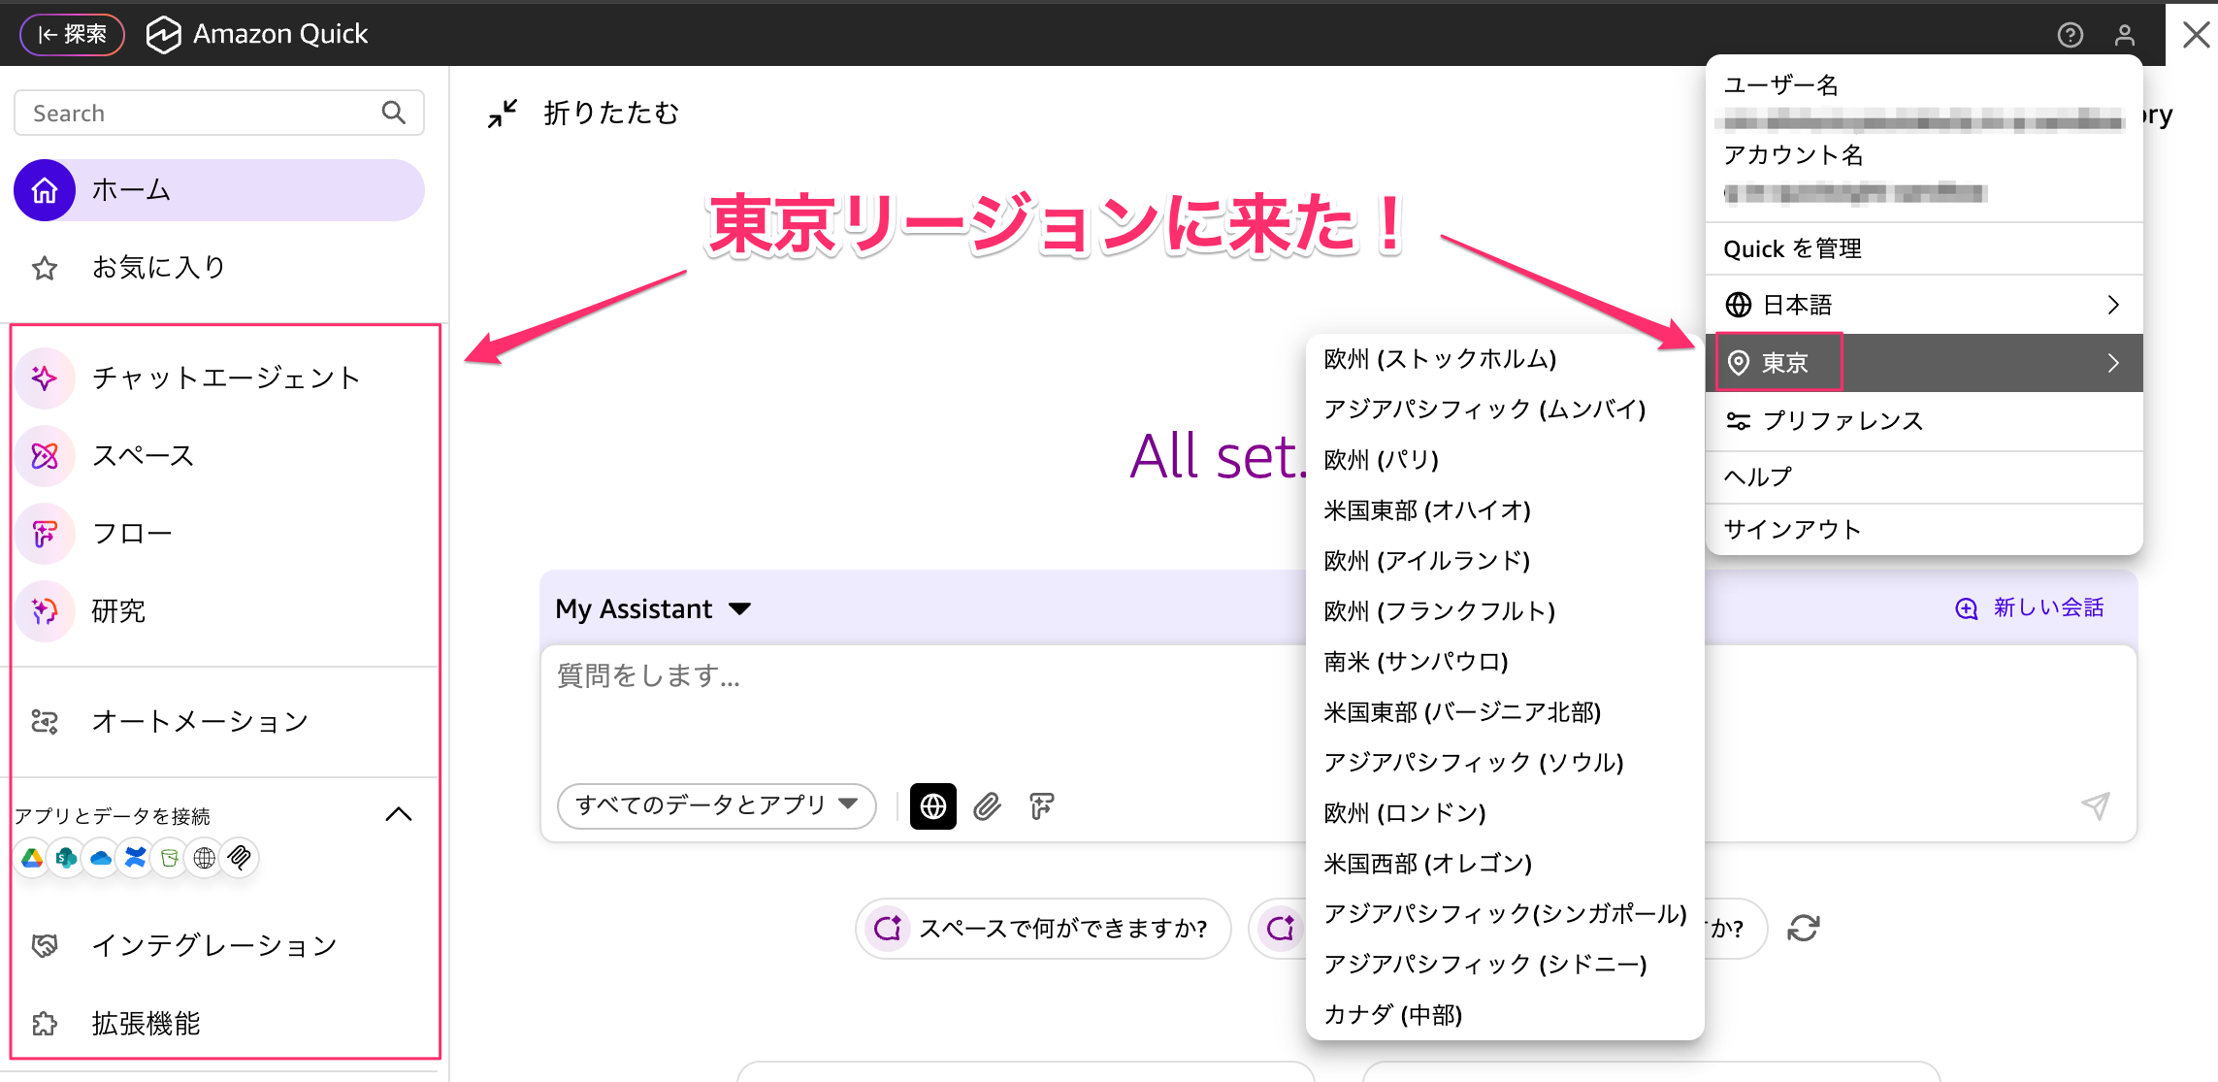Select 米国東部 (バージニア北部) region

coord(1461,712)
